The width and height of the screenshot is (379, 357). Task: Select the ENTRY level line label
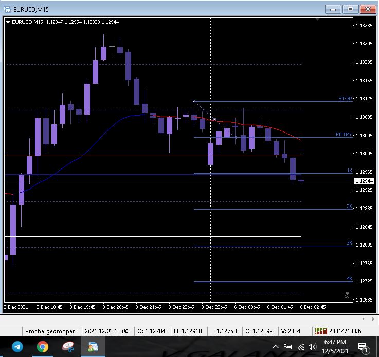(344, 134)
